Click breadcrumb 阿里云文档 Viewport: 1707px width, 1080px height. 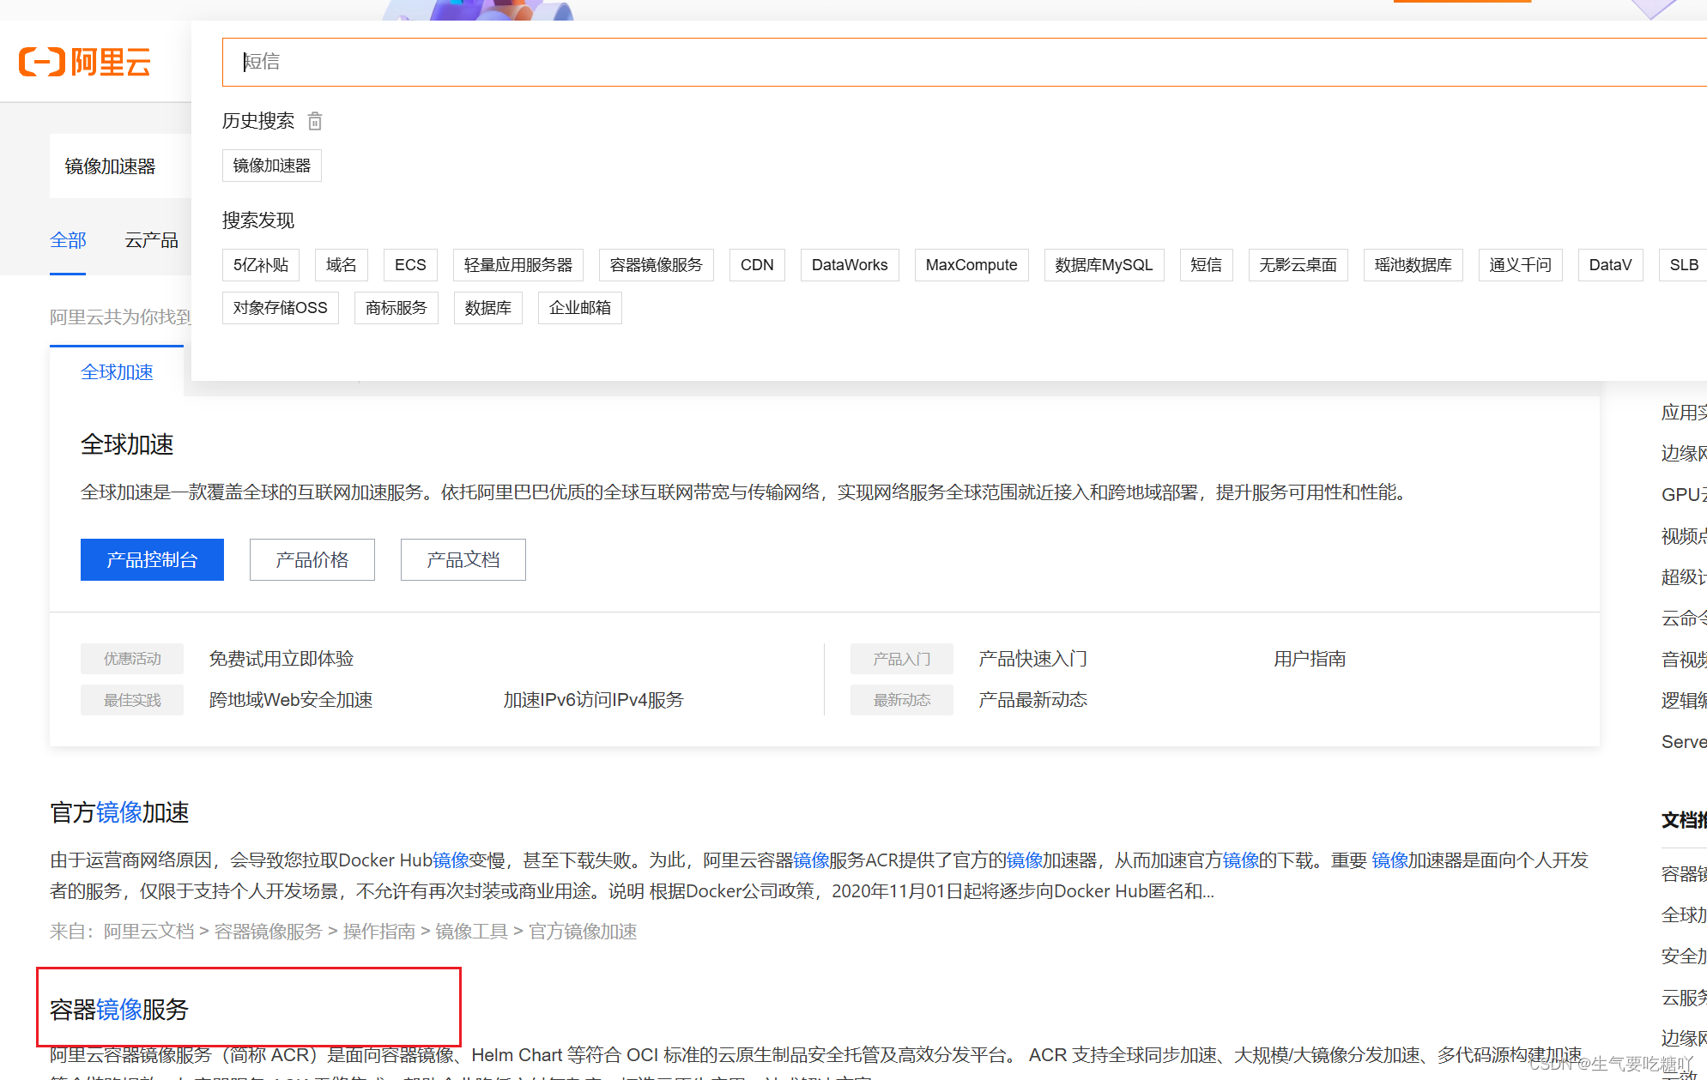(x=149, y=932)
